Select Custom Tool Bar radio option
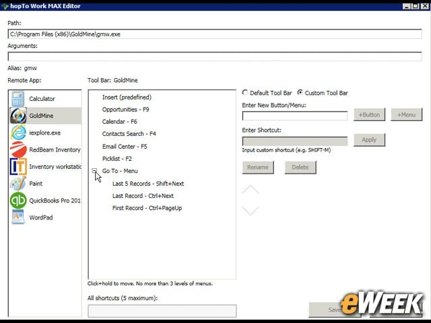 tap(300, 93)
